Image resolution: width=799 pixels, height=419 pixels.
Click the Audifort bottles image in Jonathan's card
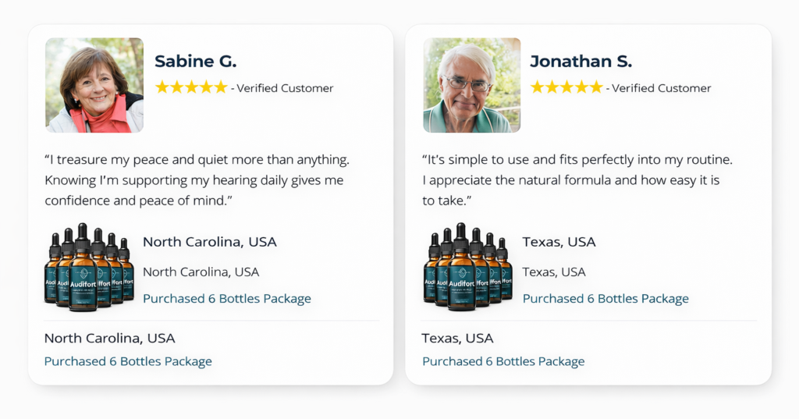click(468, 268)
